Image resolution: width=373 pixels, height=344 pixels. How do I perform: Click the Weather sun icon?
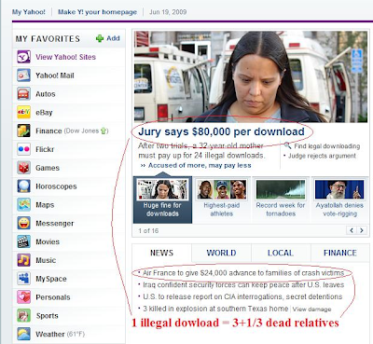[23, 334]
